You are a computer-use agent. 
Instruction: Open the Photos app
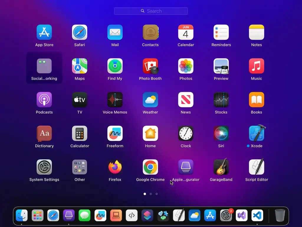[186, 66]
